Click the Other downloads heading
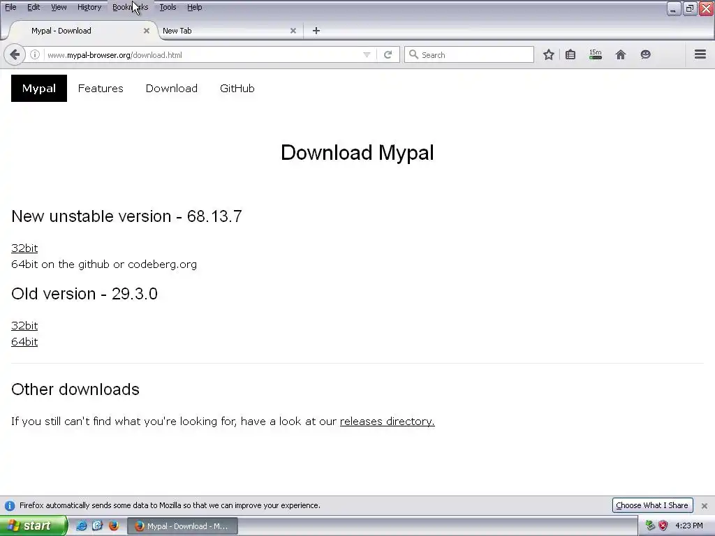Image resolution: width=715 pixels, height=536 pixels. [x=75, y=389]
